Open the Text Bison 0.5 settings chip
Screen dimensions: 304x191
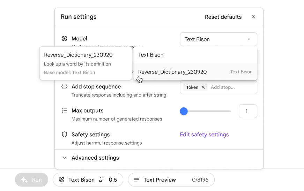click(x=88, y=180)
